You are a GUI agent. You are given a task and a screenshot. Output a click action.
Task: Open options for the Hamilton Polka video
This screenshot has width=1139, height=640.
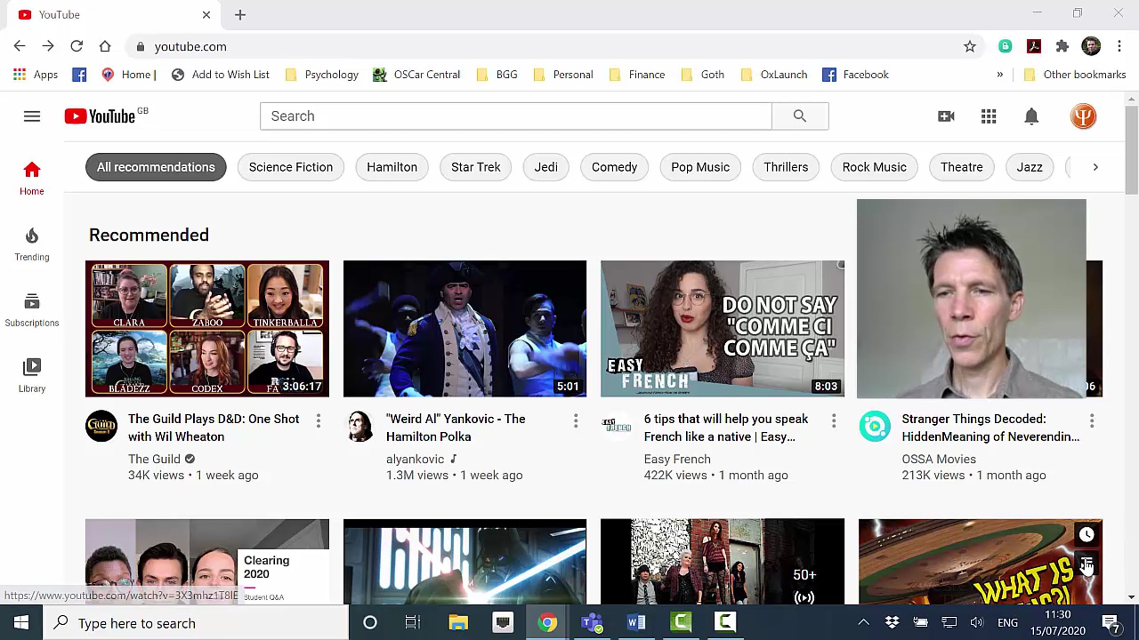click(x=576, y=421)
